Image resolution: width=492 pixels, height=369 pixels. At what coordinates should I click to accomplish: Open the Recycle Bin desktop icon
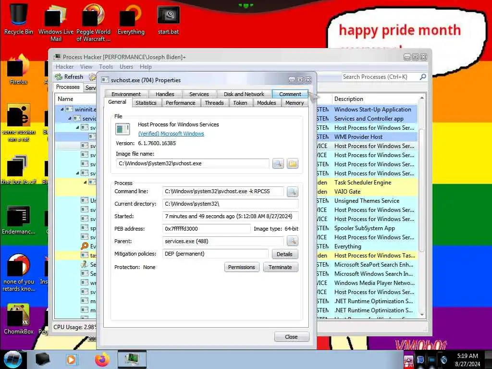pyautogui.click(x=19, y=19)
